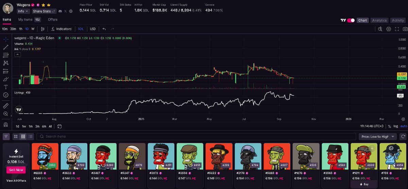Set chart range to All
408x189 pixels.
tap(50, 127)
